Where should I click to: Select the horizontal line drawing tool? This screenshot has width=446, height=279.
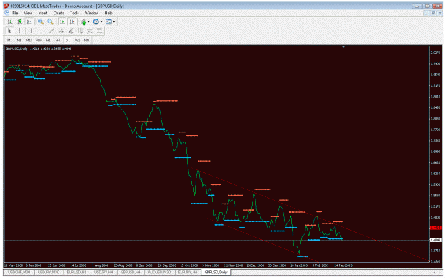click(x=41, y=31)
